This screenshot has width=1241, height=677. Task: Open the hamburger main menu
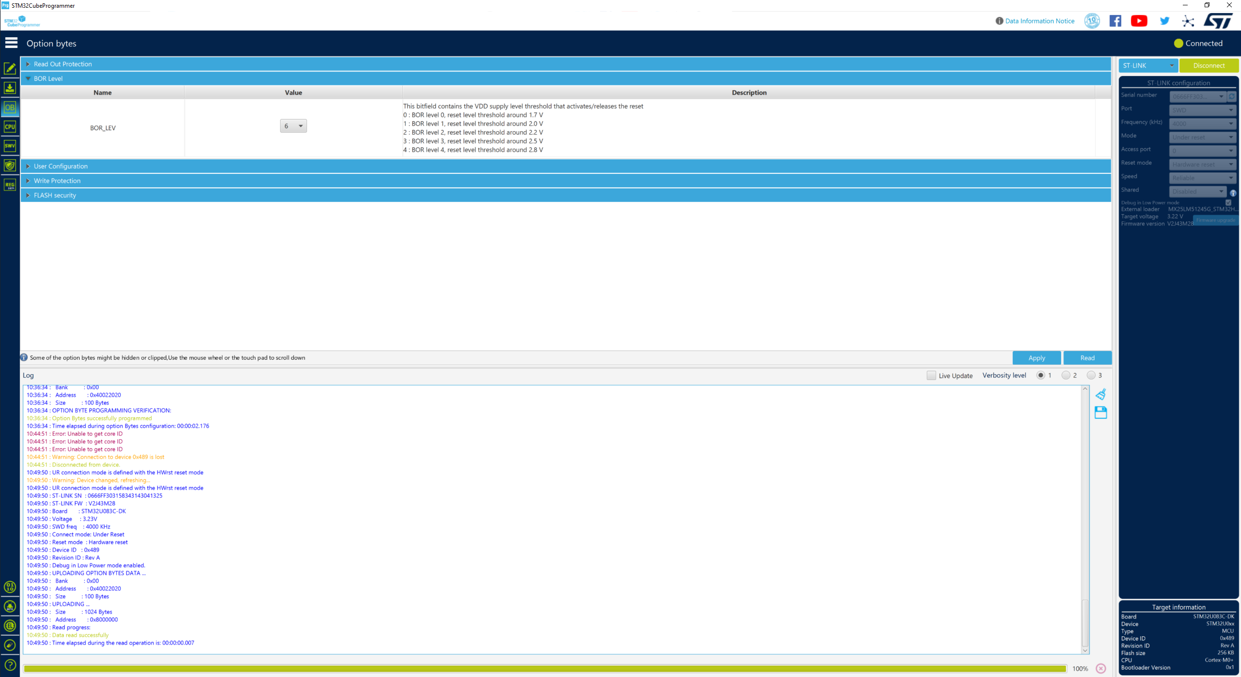tap(11, 43)
